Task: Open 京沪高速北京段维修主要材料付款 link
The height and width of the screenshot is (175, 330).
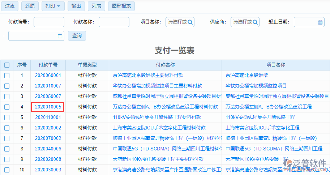Action: [148, 76]
